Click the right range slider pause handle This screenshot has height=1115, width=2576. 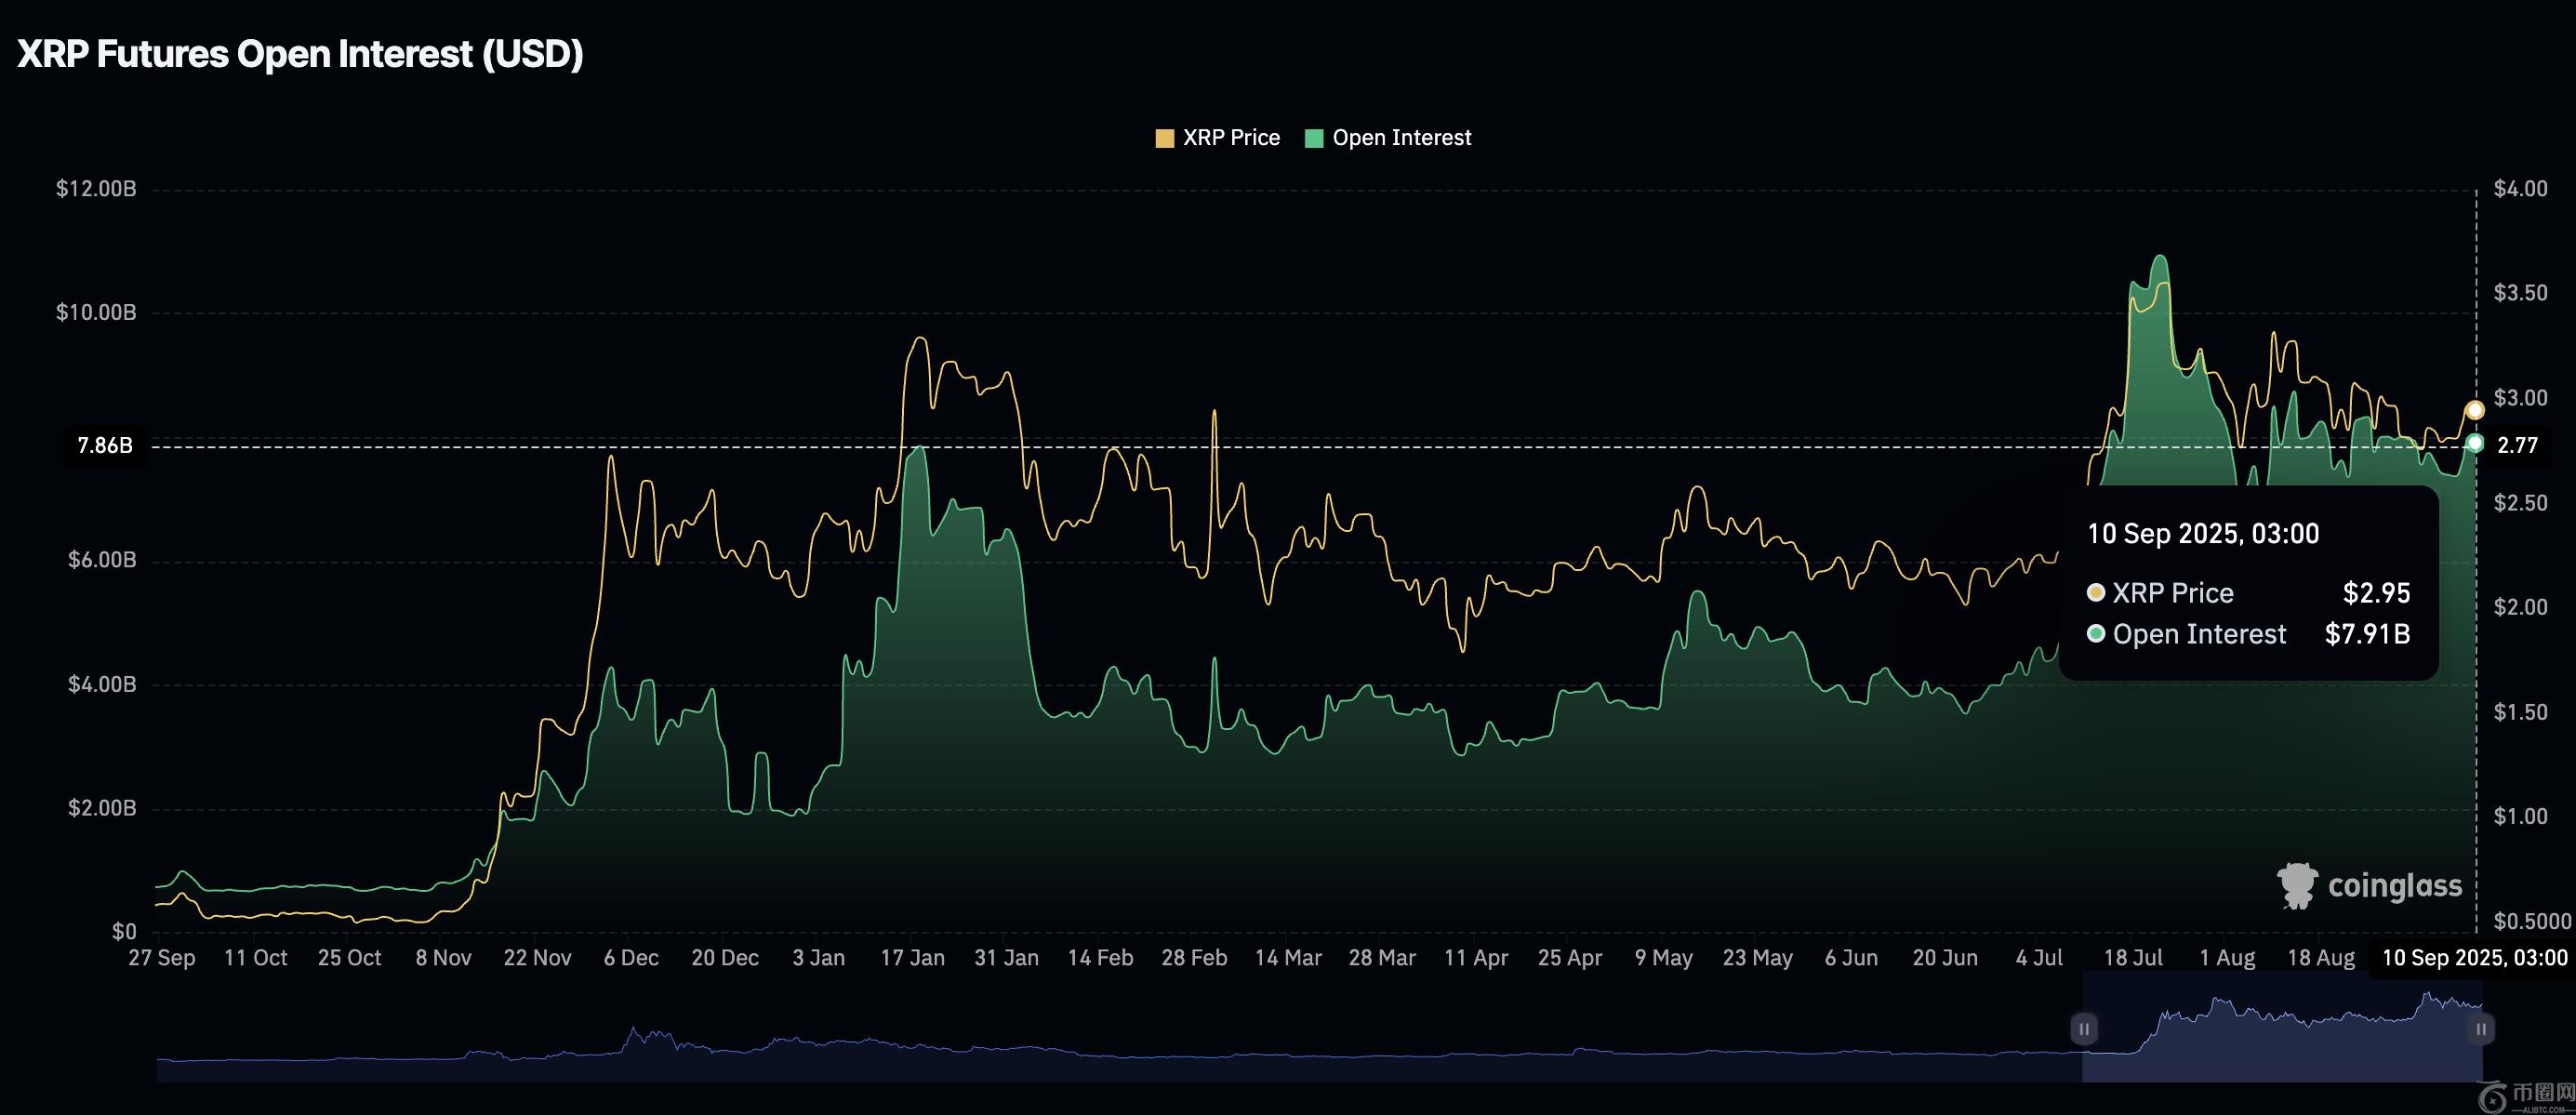(x=2480, y=1028)
